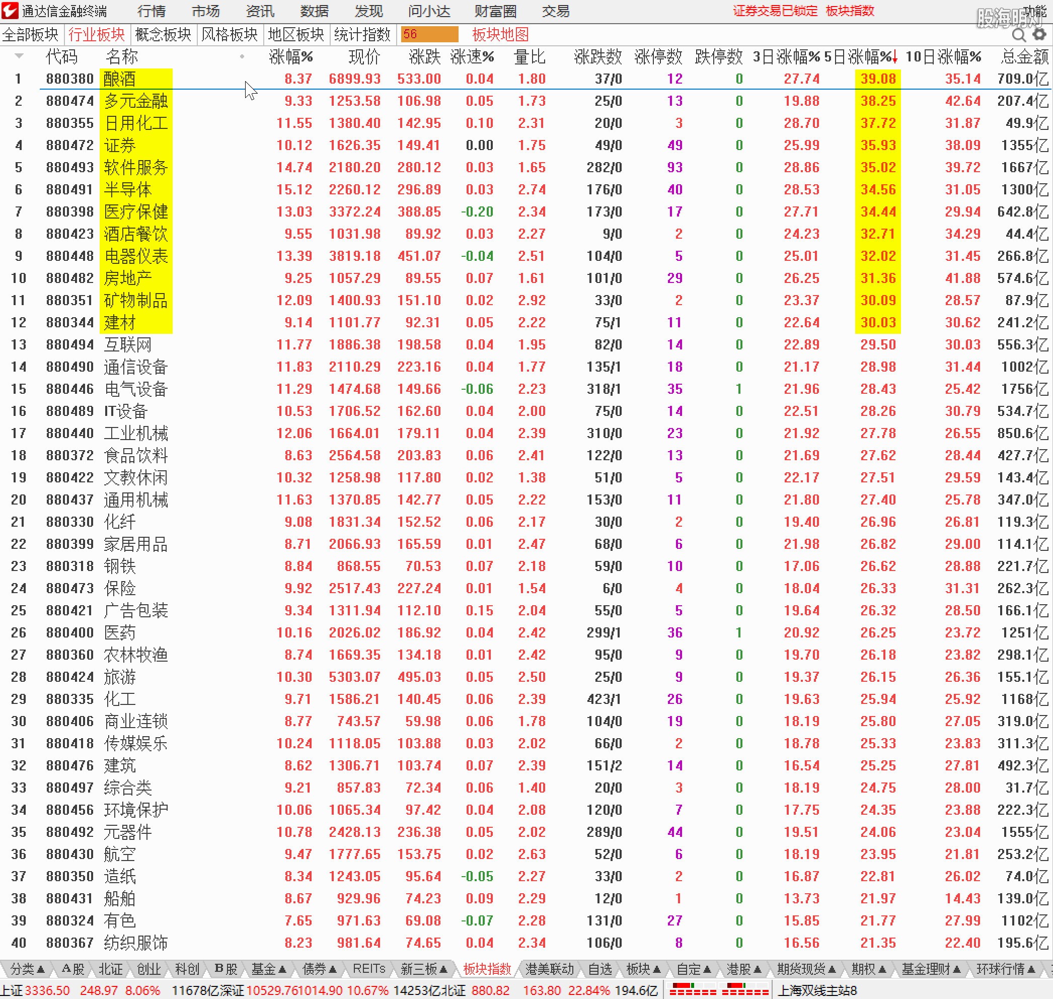Open the small triangle menu above row numbers
The width and height of the screenshot is (1053, 999).
point(19,55)
